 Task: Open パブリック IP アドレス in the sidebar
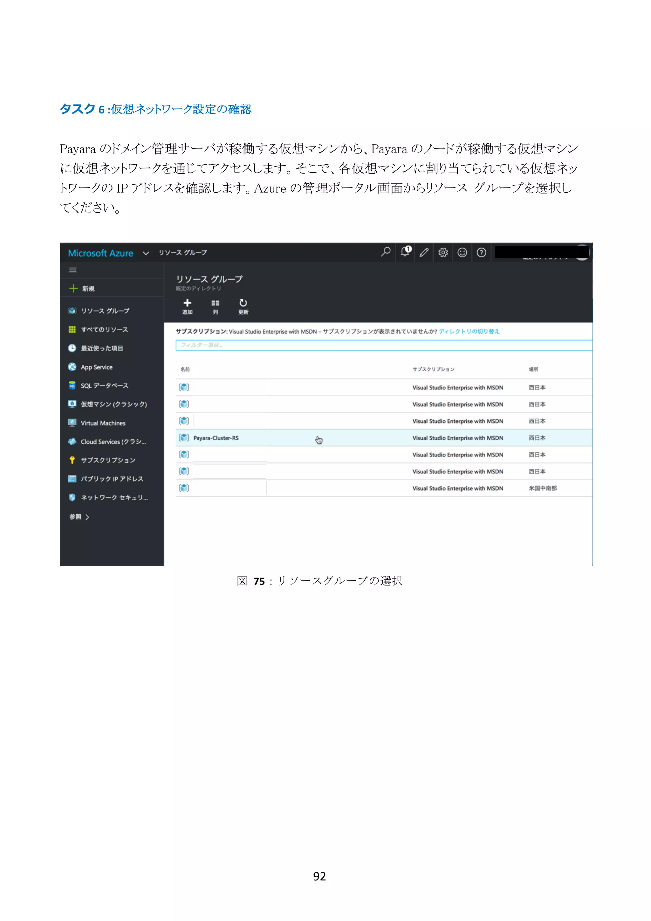click(x=106, y=479)
